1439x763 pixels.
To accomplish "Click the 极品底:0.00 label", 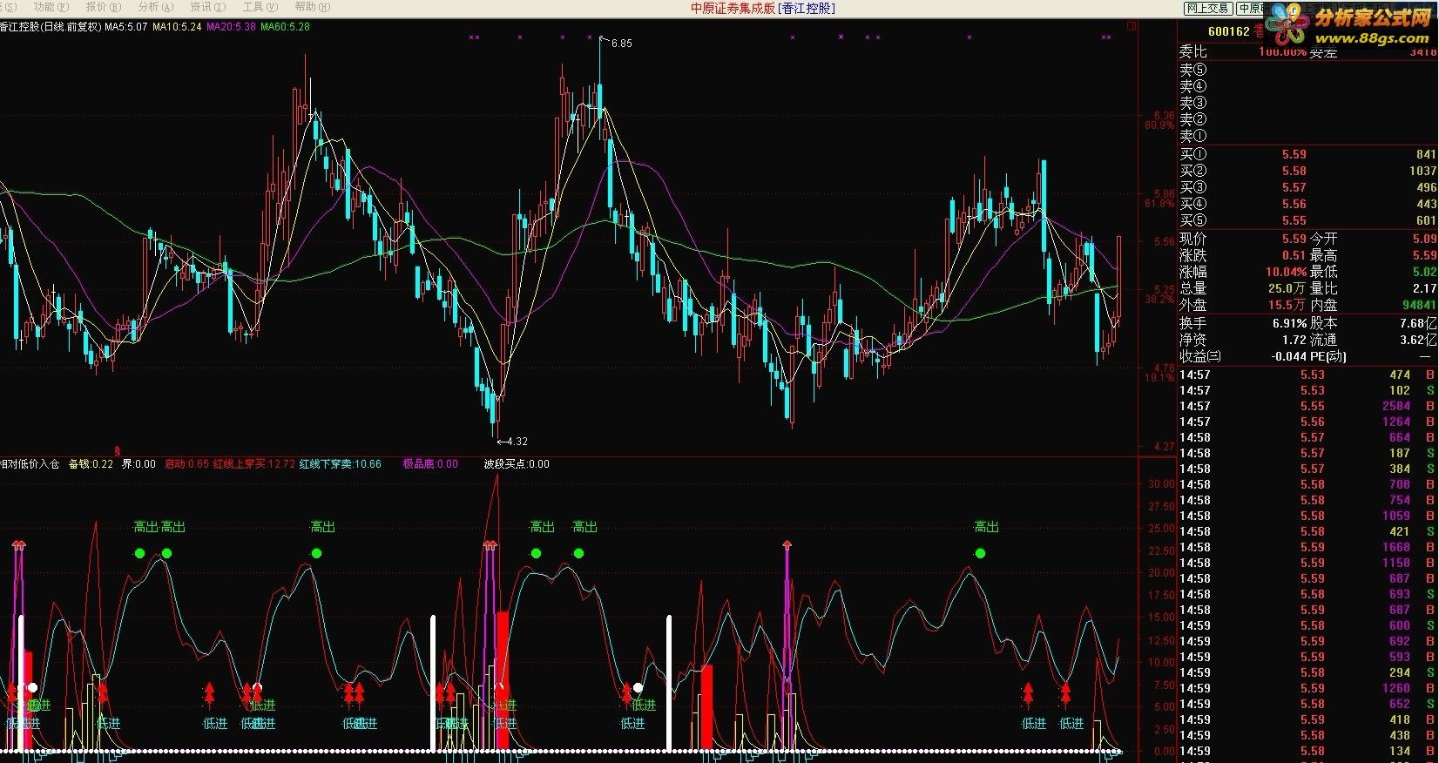I will (429, 464).
